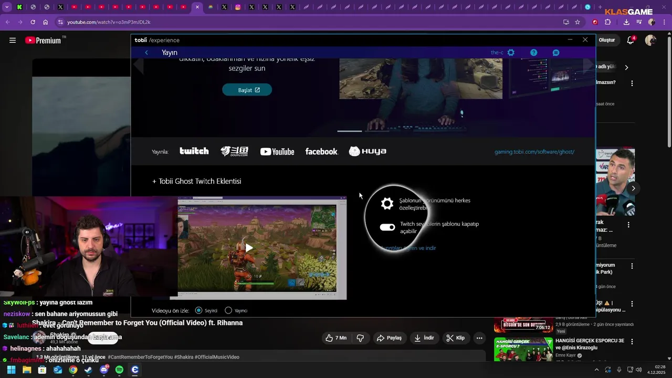Click the Oluştur create button
Viewport: 672px width, 378px height.
[x=607, y=40]
